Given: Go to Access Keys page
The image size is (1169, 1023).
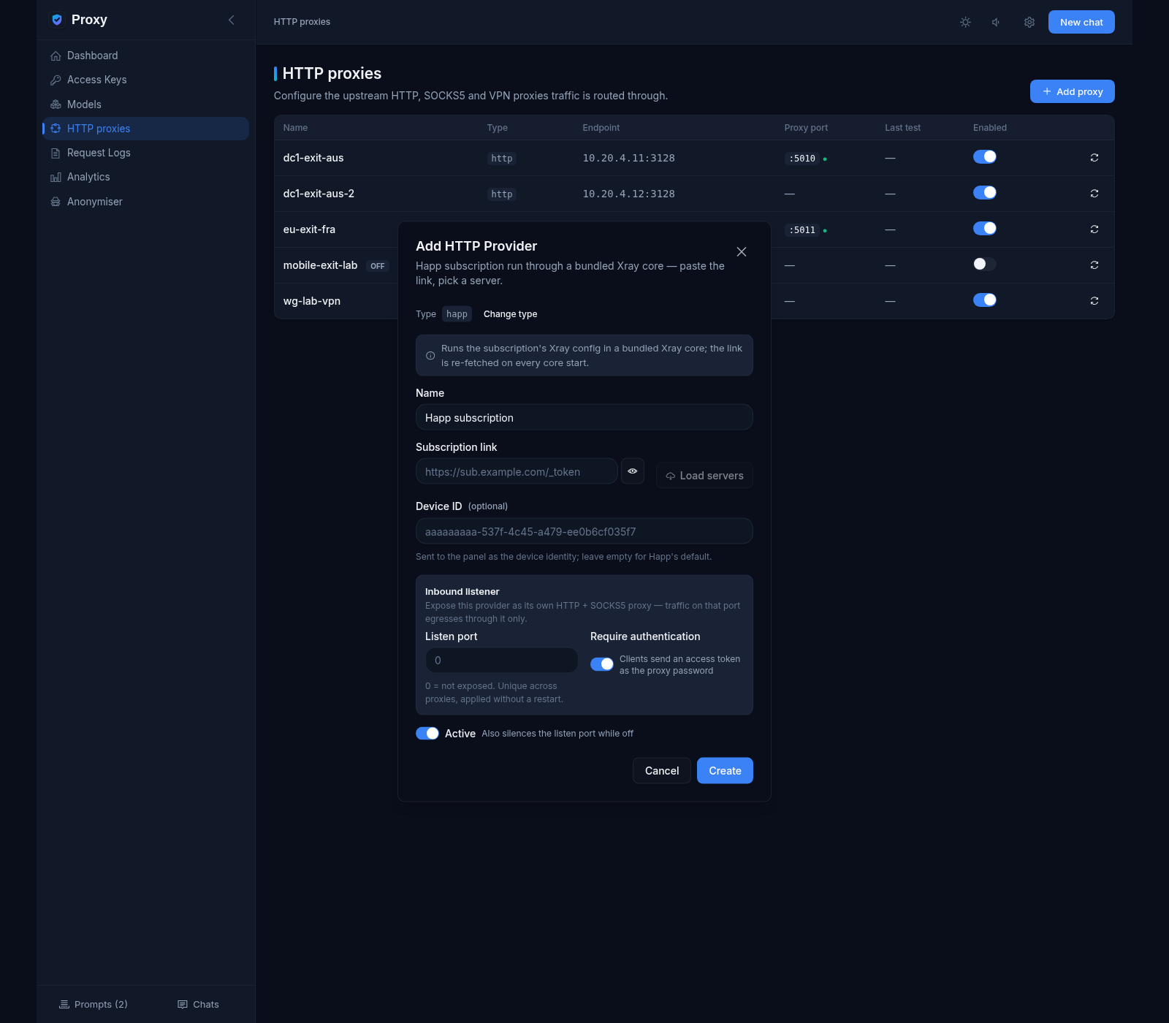Looking at the screenshot, I should [x=145, y=80].
